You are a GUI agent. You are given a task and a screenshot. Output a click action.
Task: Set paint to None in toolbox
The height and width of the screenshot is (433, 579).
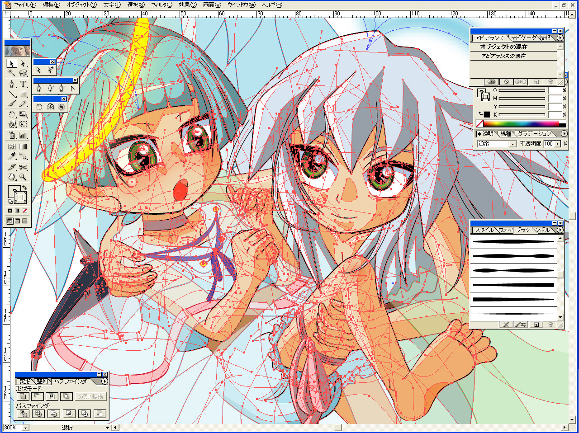coord(25,211)
